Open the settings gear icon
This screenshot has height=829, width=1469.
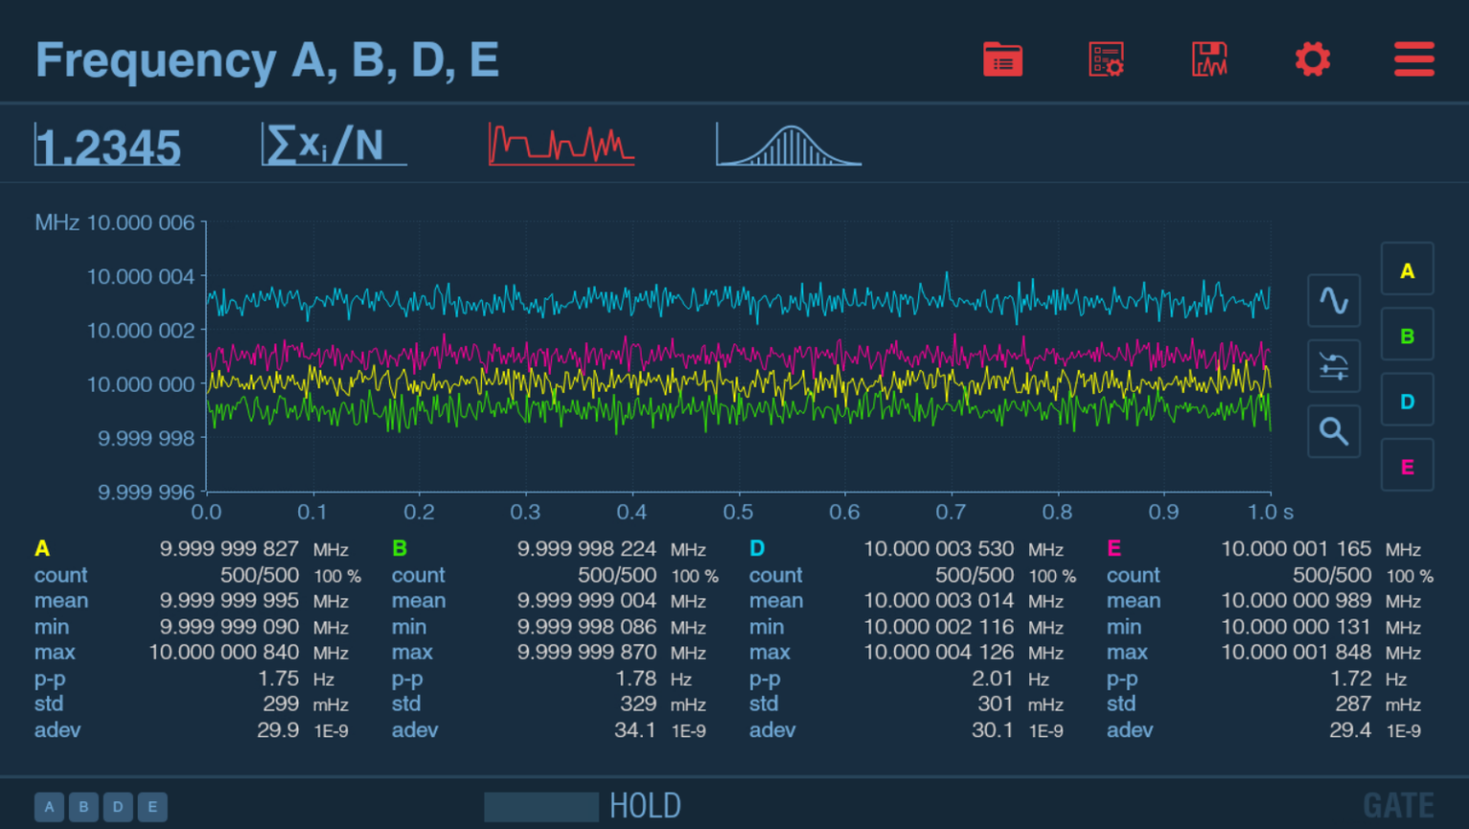pyautogui.click(x=1312, y=59)
